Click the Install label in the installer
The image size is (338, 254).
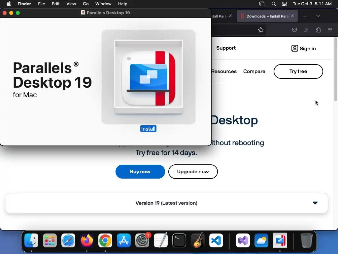tap(148, 129)
